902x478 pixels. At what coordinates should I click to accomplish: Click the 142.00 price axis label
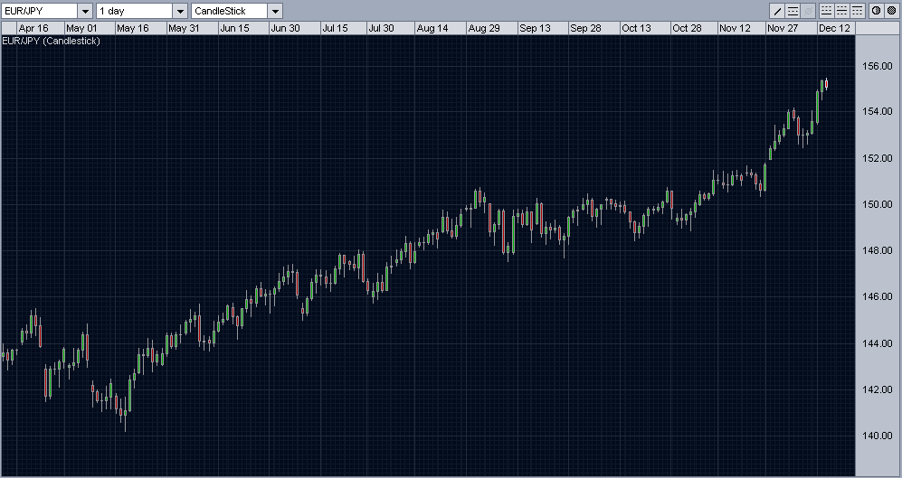click(x=878, y=389)
